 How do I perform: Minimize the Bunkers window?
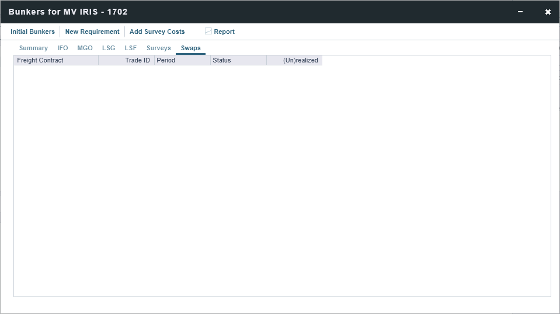(520, 12)
